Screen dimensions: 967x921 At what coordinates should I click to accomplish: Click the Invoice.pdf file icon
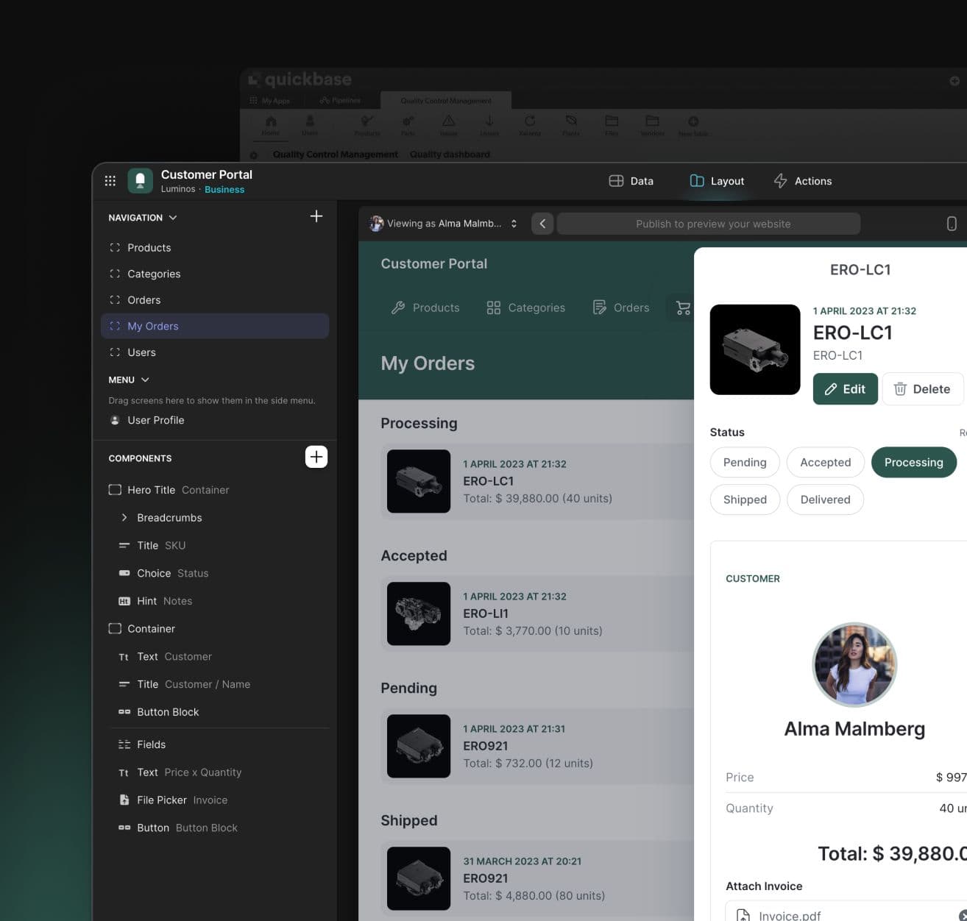[743, 916]
